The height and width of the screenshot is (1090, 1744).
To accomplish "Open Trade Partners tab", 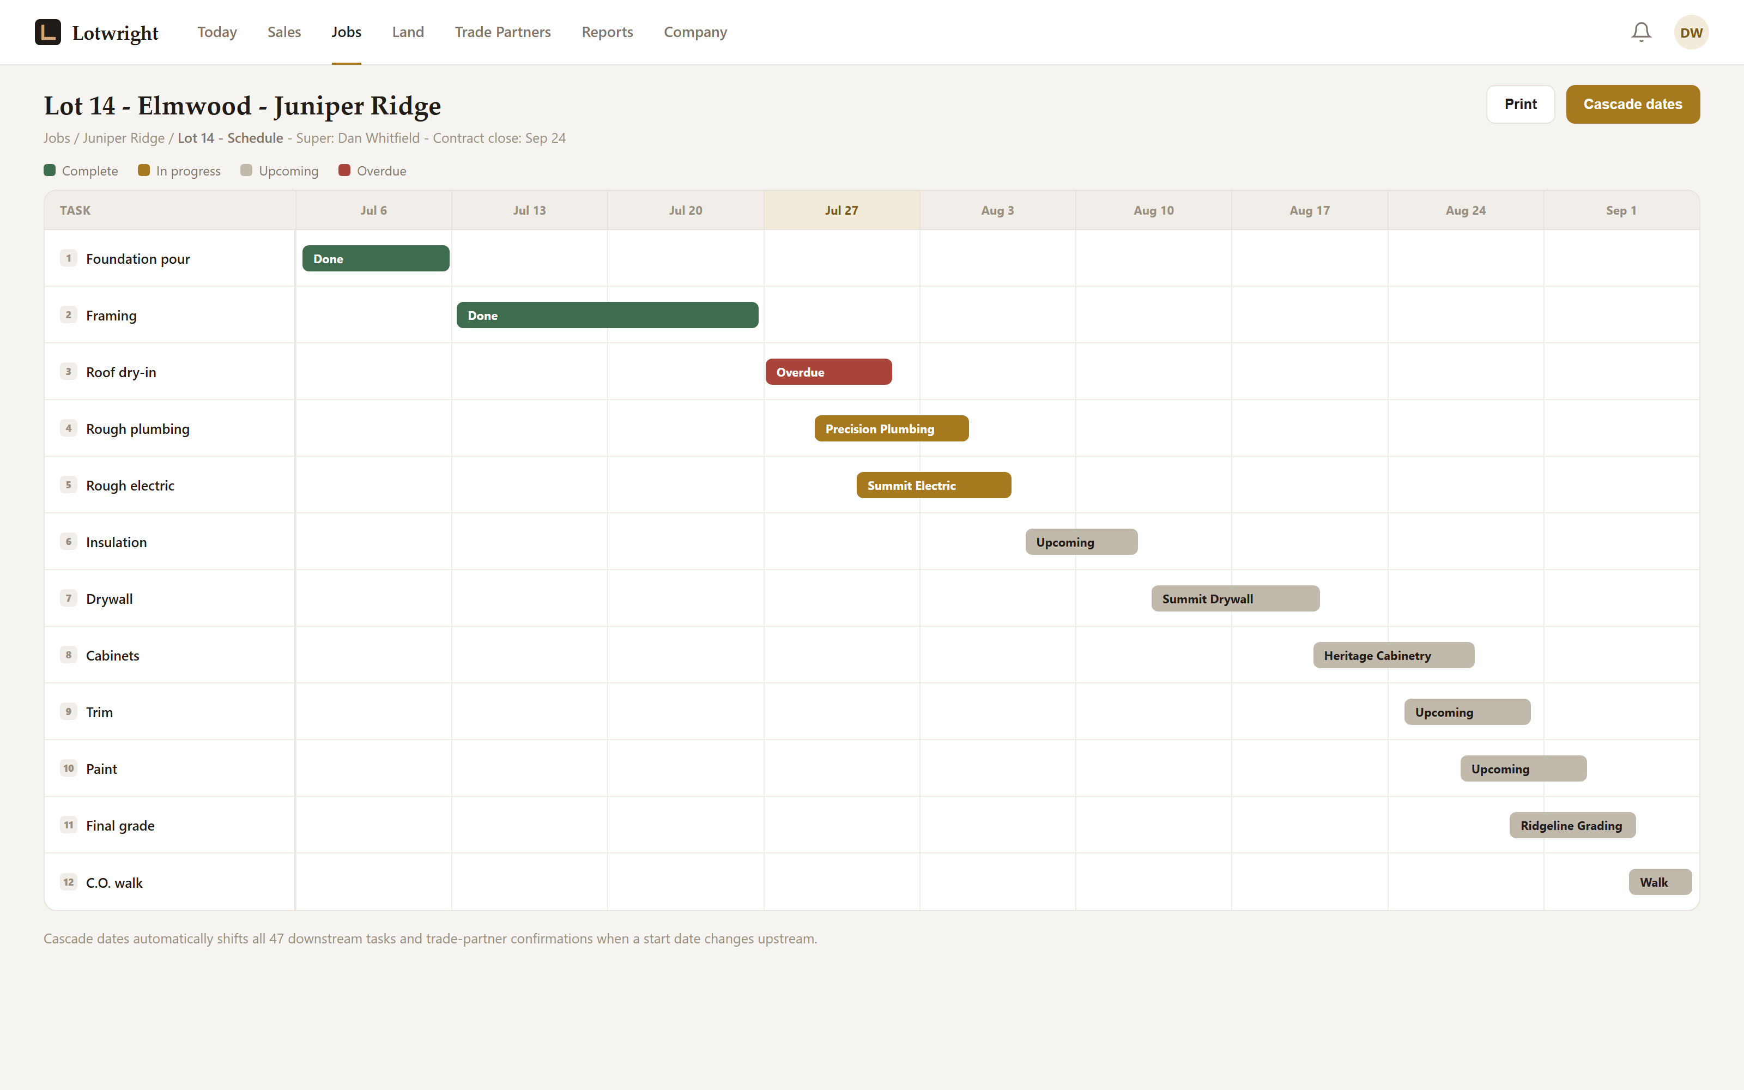I will tap(502, 33).
